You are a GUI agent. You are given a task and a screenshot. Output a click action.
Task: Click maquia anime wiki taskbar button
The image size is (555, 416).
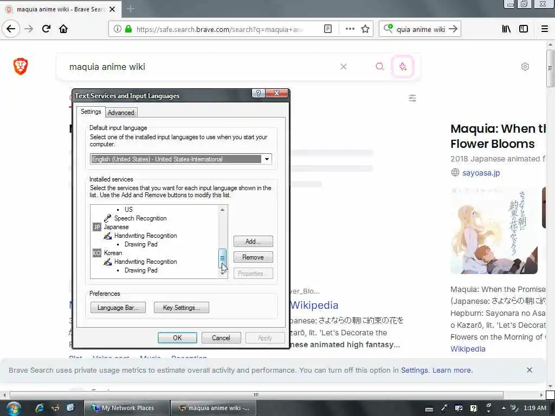[214, 408]
